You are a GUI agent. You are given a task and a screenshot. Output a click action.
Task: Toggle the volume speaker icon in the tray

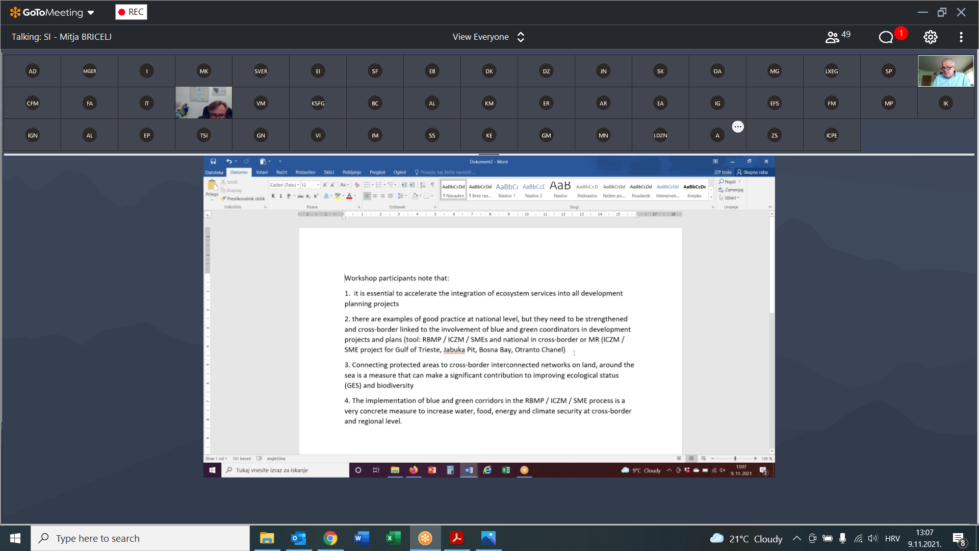873,538
